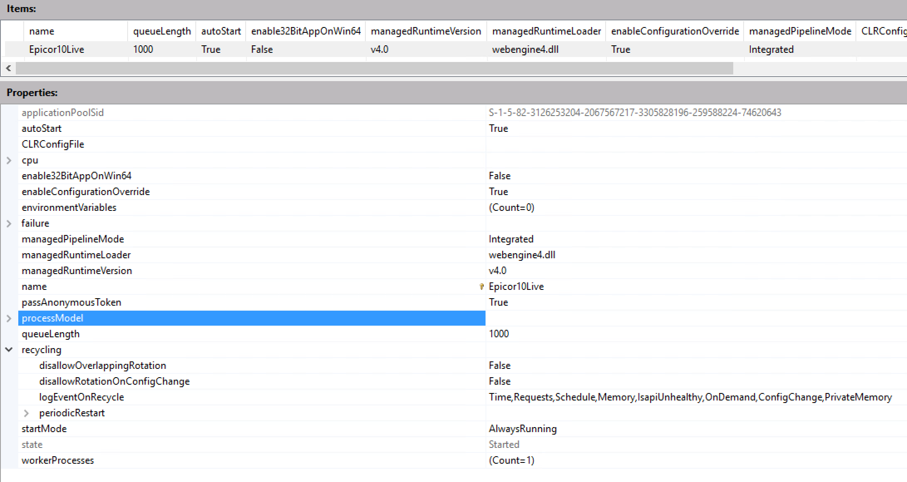Click the AlwaysRunning startMode value
The height and width of the screenshot is (482, 907).
tap(523, 429)
